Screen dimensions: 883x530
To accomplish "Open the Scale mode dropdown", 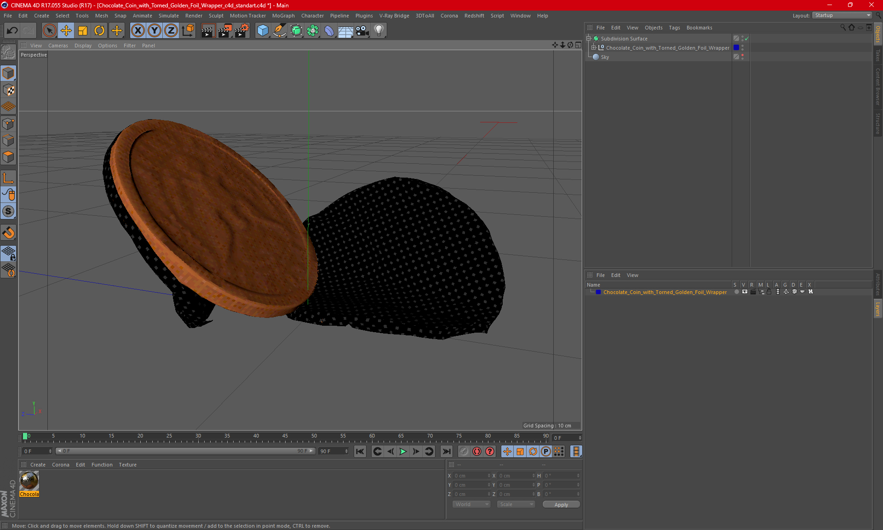I will [x=516, y=504].
